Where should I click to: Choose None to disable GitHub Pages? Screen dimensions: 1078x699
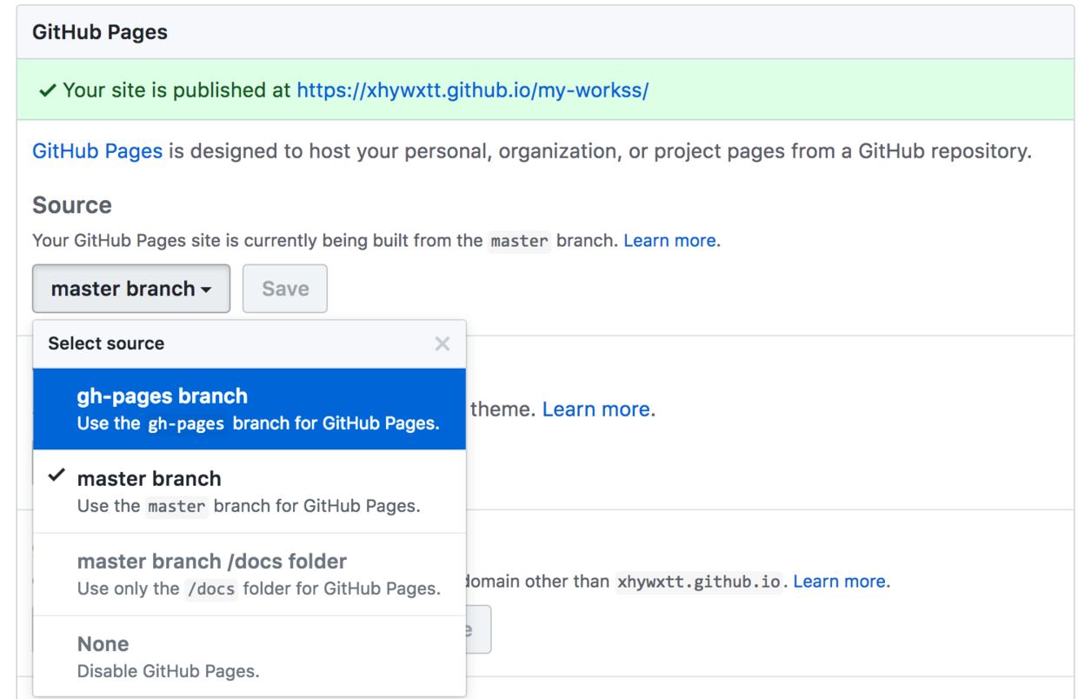tap(250, 656)
